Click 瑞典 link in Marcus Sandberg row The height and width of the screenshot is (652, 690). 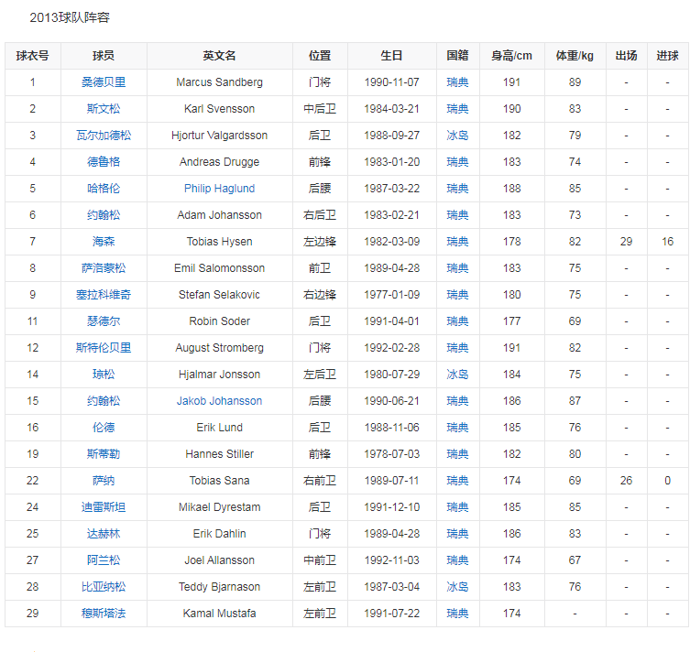pos(457,82)
